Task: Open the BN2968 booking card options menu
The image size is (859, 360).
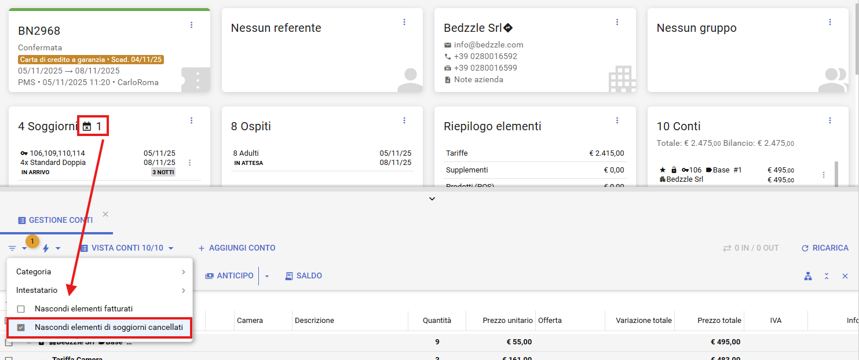Action: [192, 24]
